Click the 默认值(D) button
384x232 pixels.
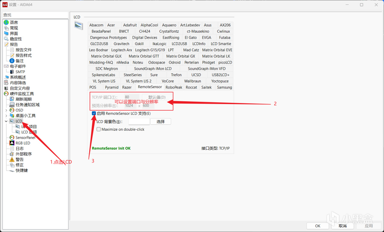pos(157,97)
